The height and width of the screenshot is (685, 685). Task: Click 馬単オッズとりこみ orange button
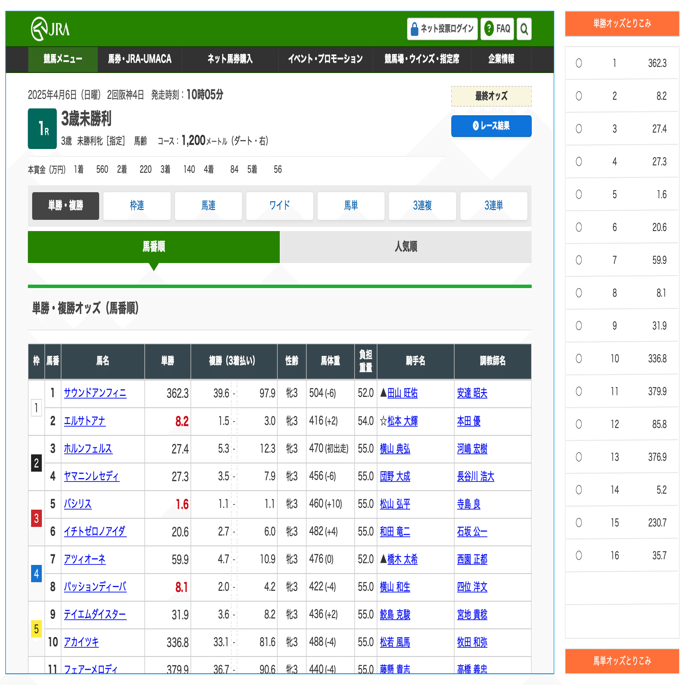(x=622, y=661)
